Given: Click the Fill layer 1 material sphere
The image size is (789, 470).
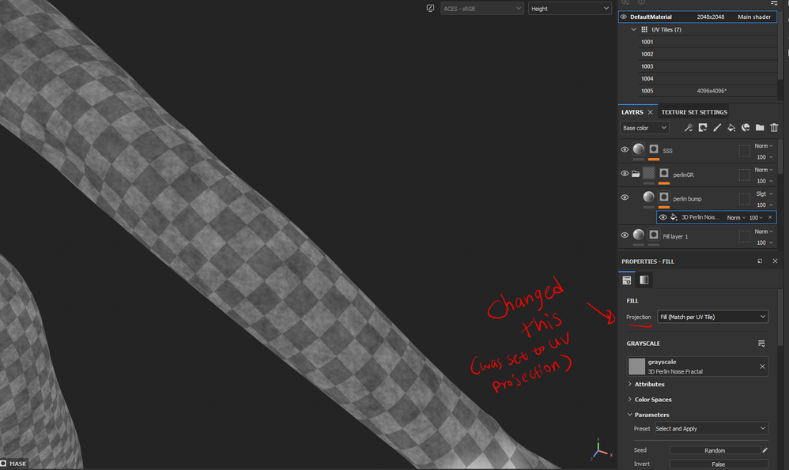Looking at the screenshot, I should coord(639,235).
